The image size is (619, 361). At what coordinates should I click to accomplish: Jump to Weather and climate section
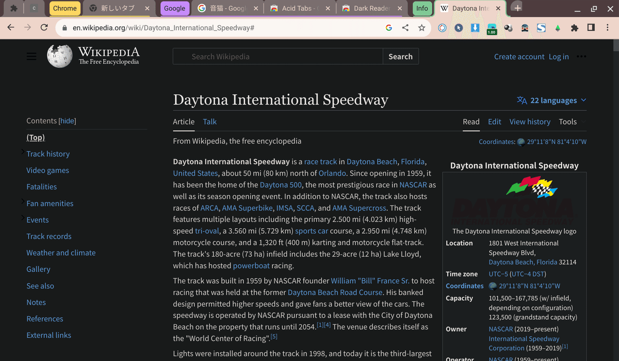[x=61, y=253]
